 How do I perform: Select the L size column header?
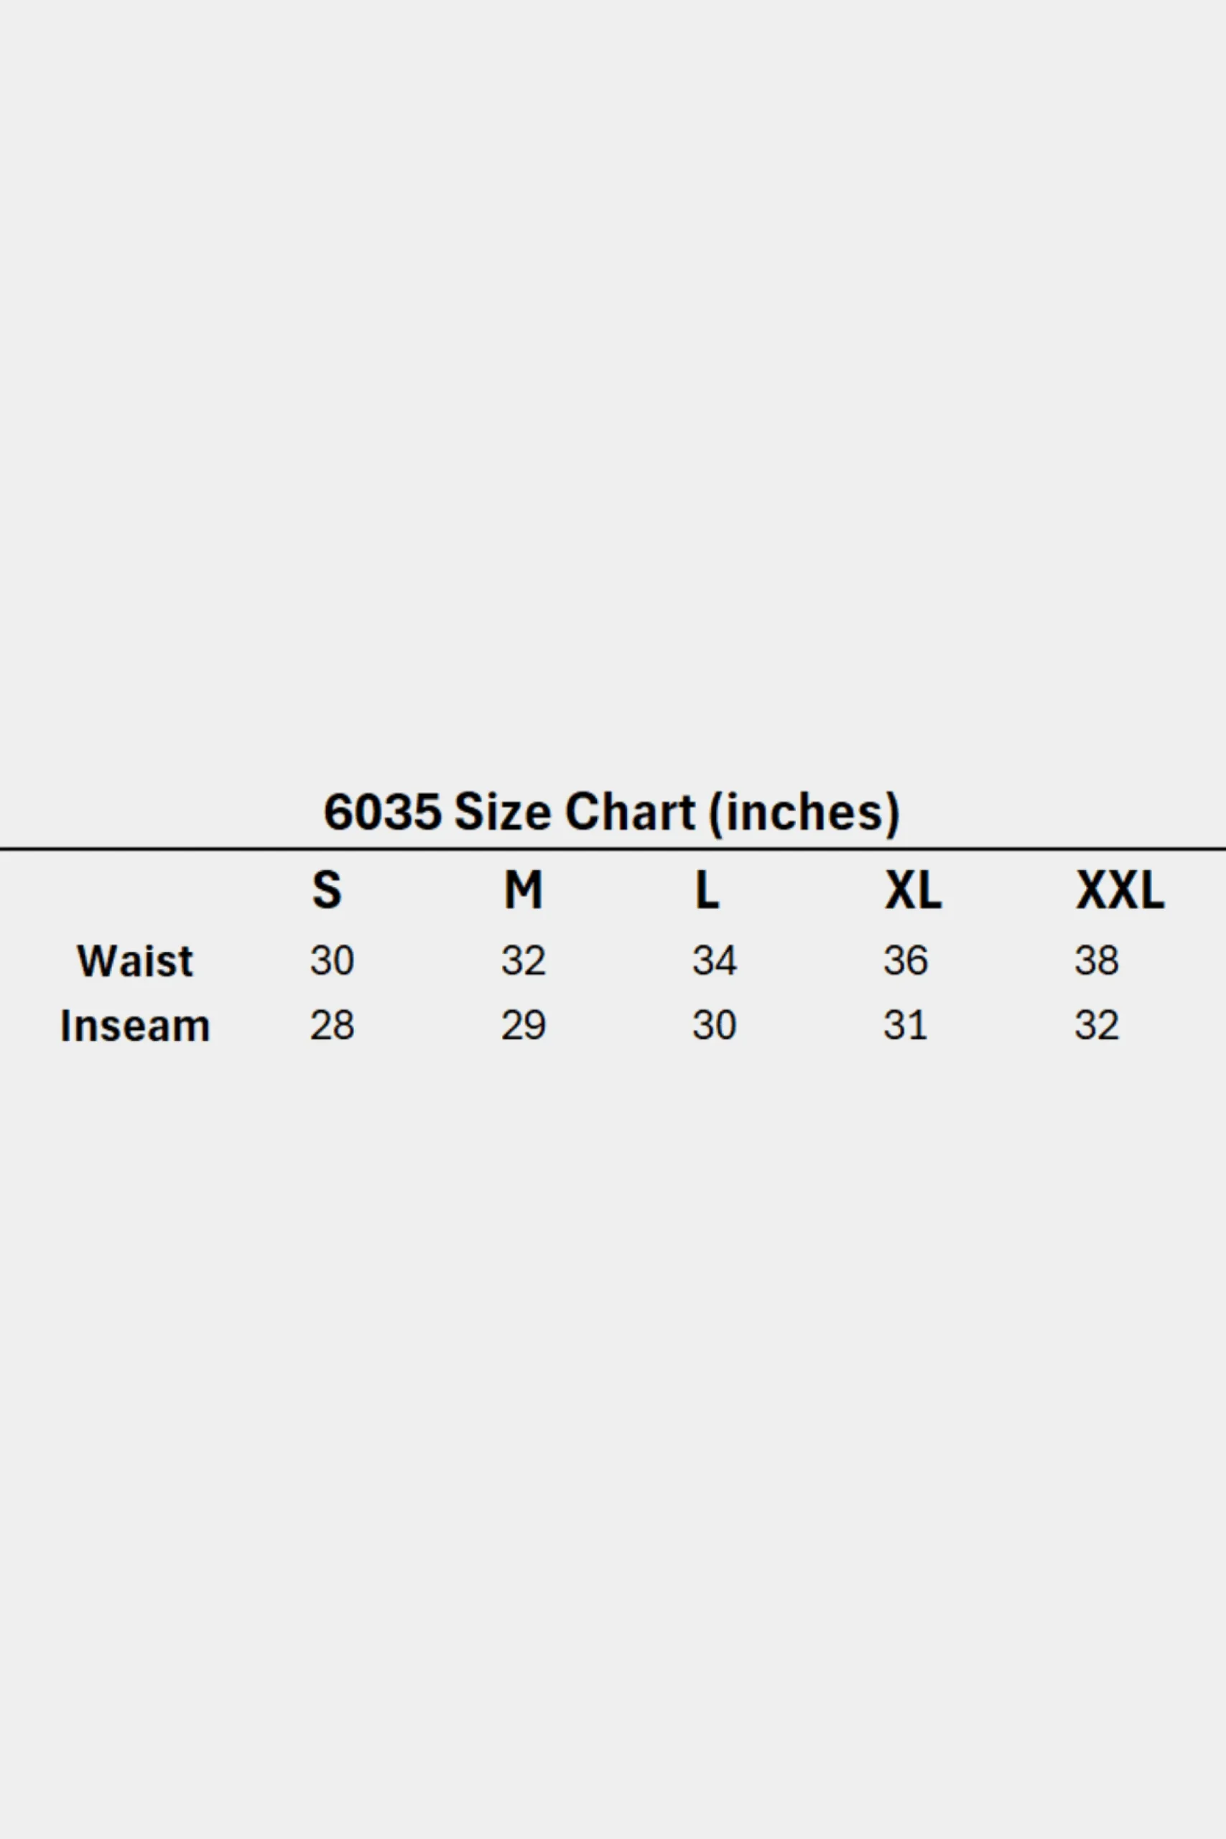707,890
